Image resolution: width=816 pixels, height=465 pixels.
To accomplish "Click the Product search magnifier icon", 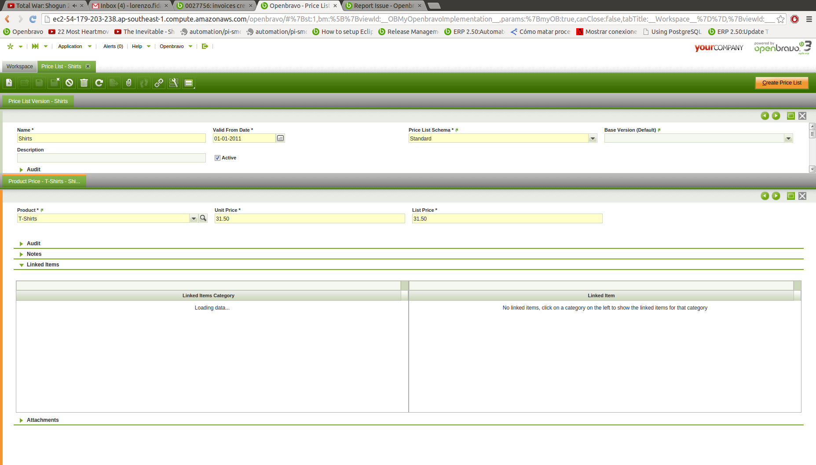I will [x=203, y=218].
